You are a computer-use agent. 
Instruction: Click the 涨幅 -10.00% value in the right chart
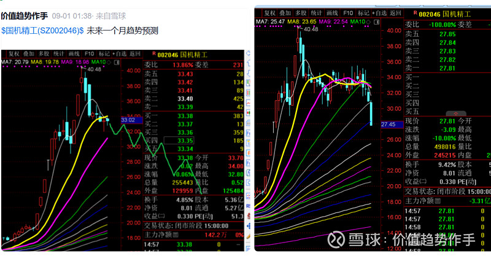tap(444, 138)
